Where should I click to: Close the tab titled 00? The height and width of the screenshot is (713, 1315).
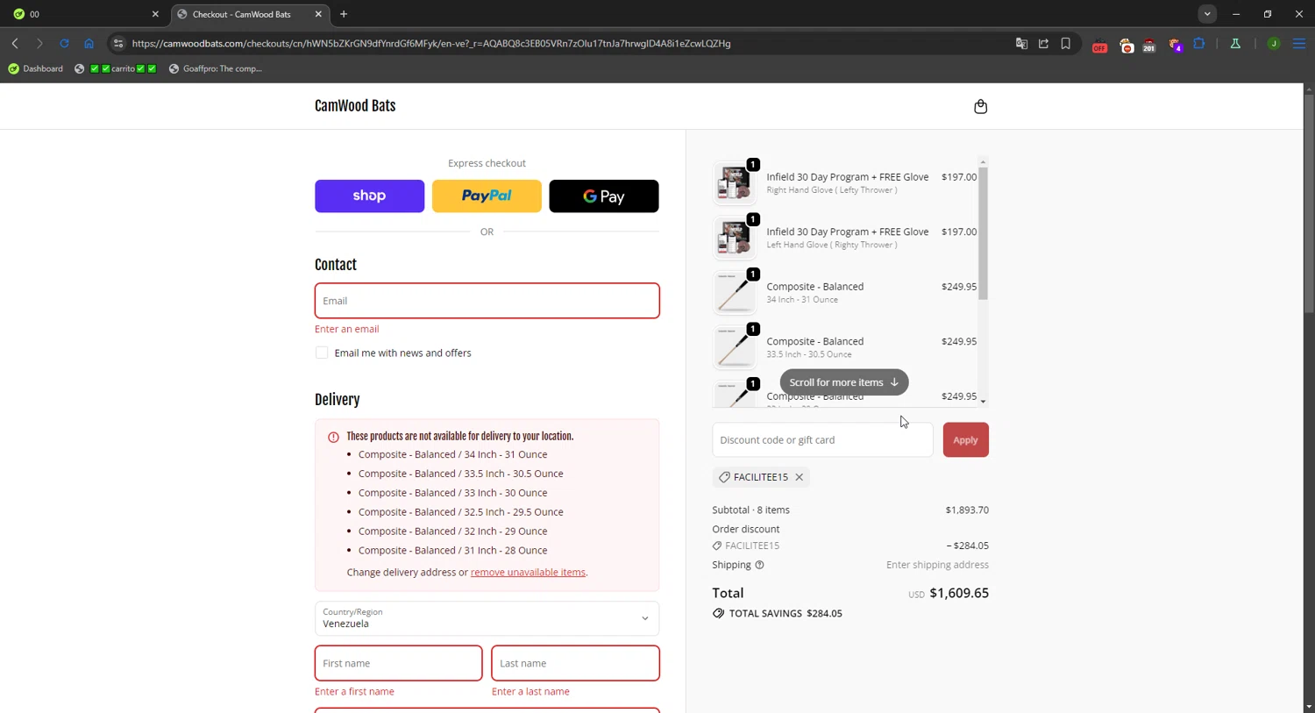click(155, 14)
